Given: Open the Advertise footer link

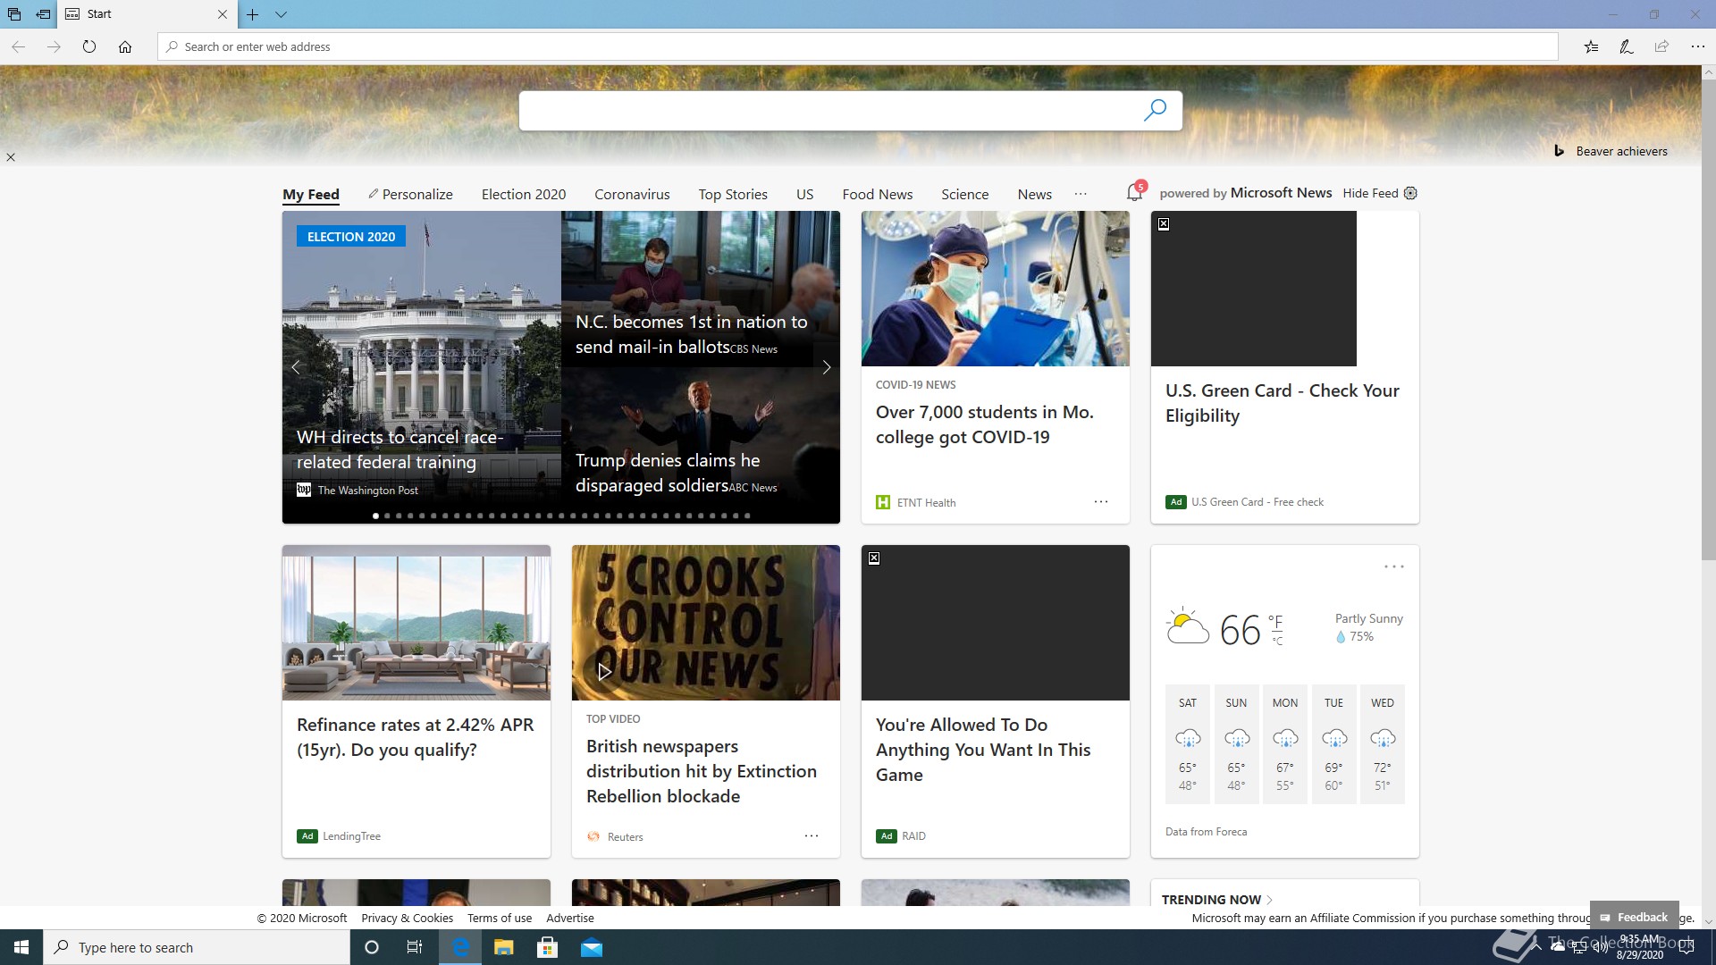Looking at the screenshot, I should pos(570,918).
